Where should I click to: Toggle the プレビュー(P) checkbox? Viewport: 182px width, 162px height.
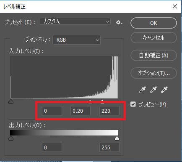tap(133, 104)
